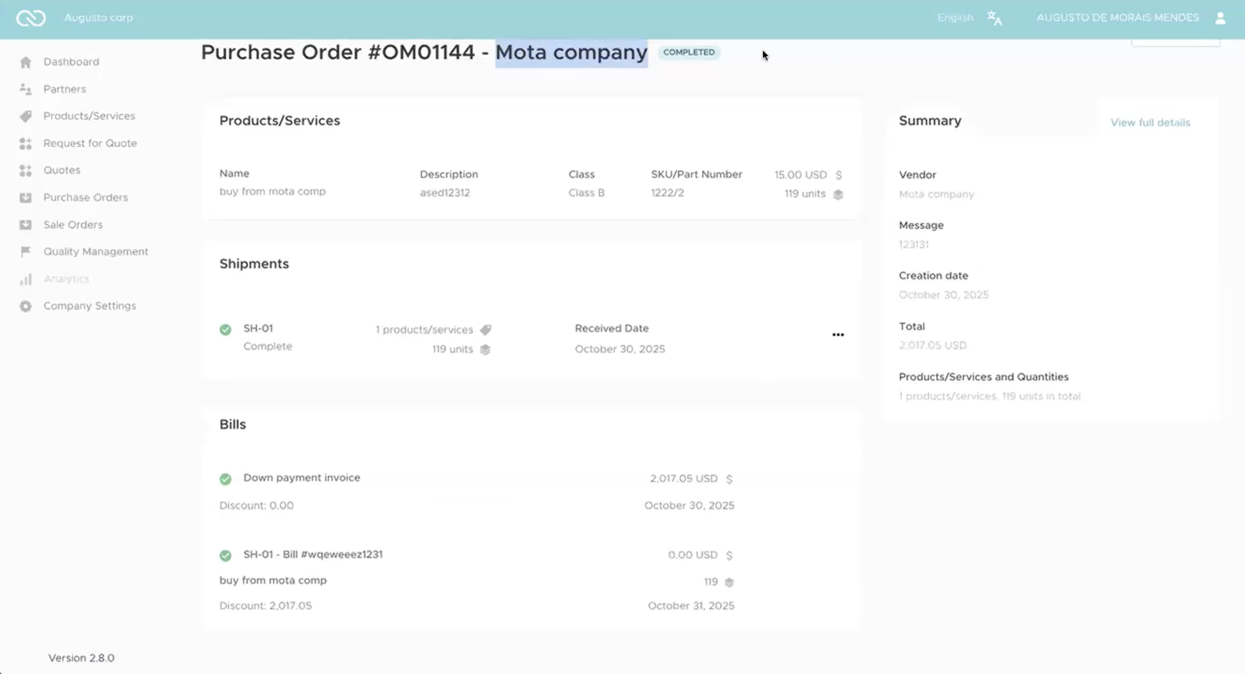
Task: Click the SH-01 Bill green check
Action: 225,555
